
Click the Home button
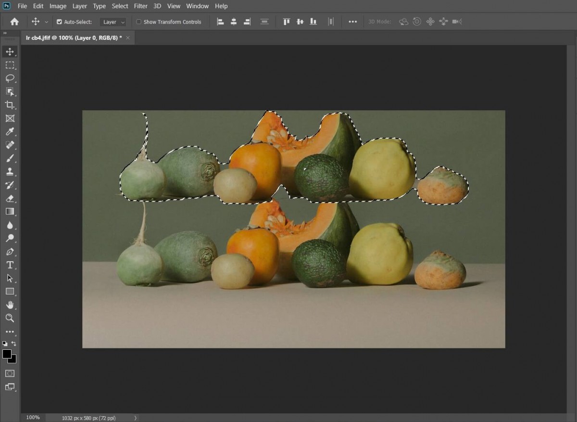coord(14,22)
